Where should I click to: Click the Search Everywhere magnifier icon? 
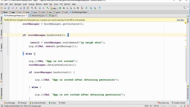pos(184,8)
